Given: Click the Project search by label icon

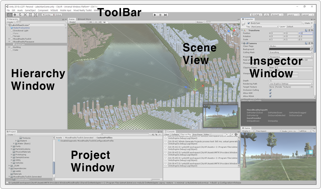Looking at the screenshot, I should click(x=156, y=135).
